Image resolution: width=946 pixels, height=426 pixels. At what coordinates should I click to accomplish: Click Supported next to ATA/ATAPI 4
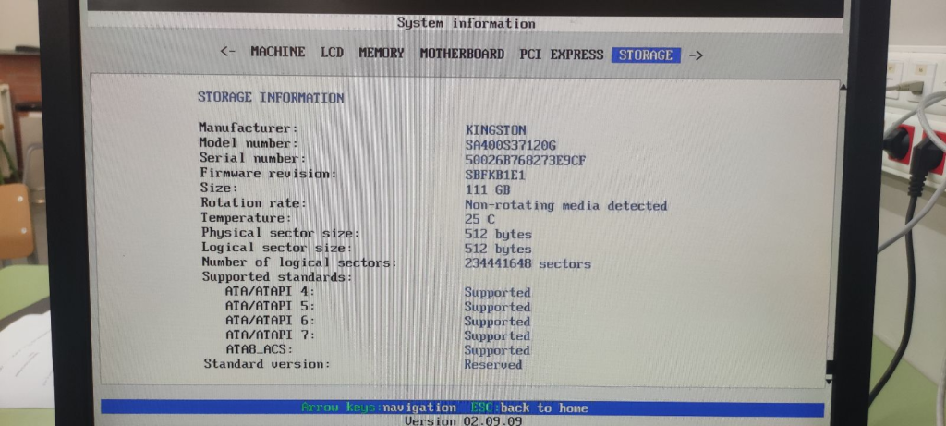[x=497, y=292]
